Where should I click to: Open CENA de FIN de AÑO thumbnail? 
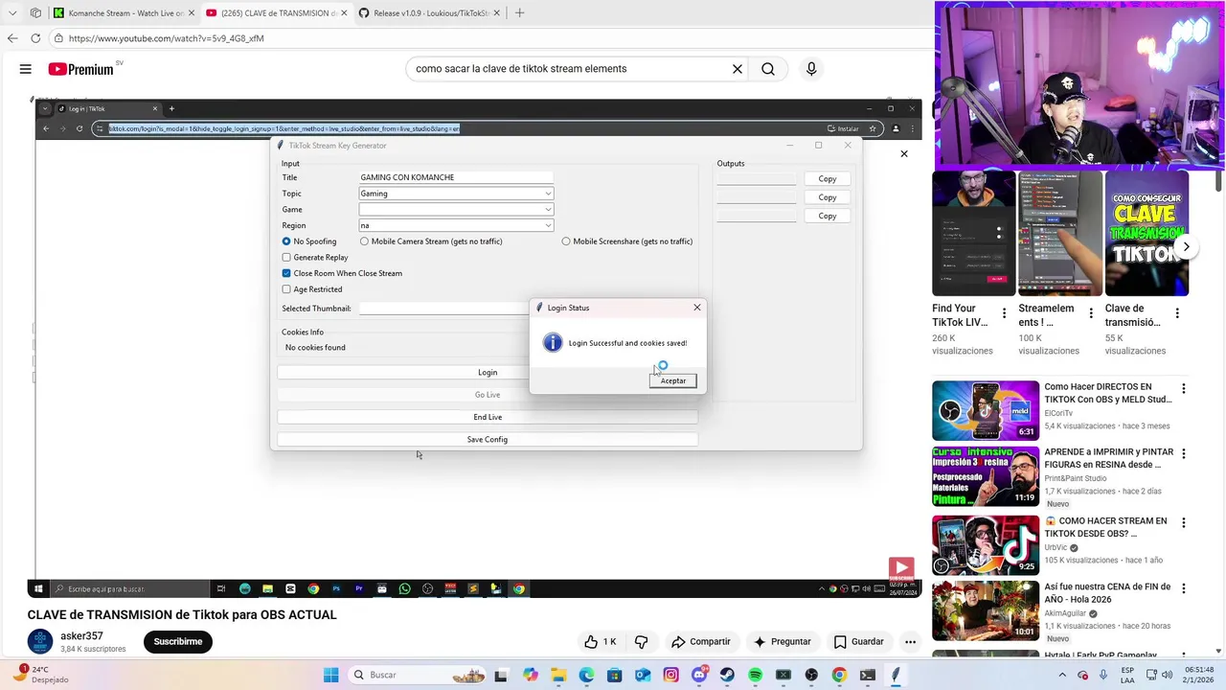pyautogui.click(x=986, y=610)
